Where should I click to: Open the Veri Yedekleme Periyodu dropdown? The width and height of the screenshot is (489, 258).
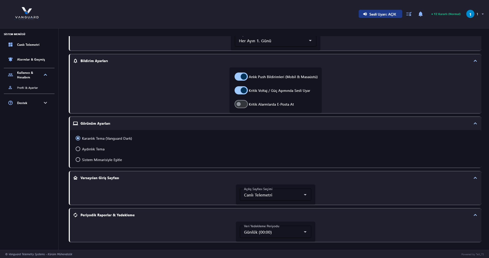tap(276, 232)
